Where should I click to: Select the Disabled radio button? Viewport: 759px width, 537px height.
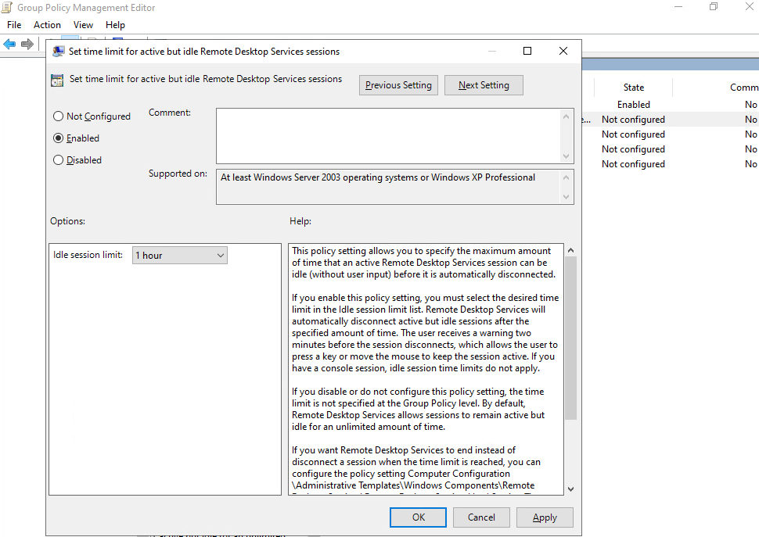tap(59, 160)
